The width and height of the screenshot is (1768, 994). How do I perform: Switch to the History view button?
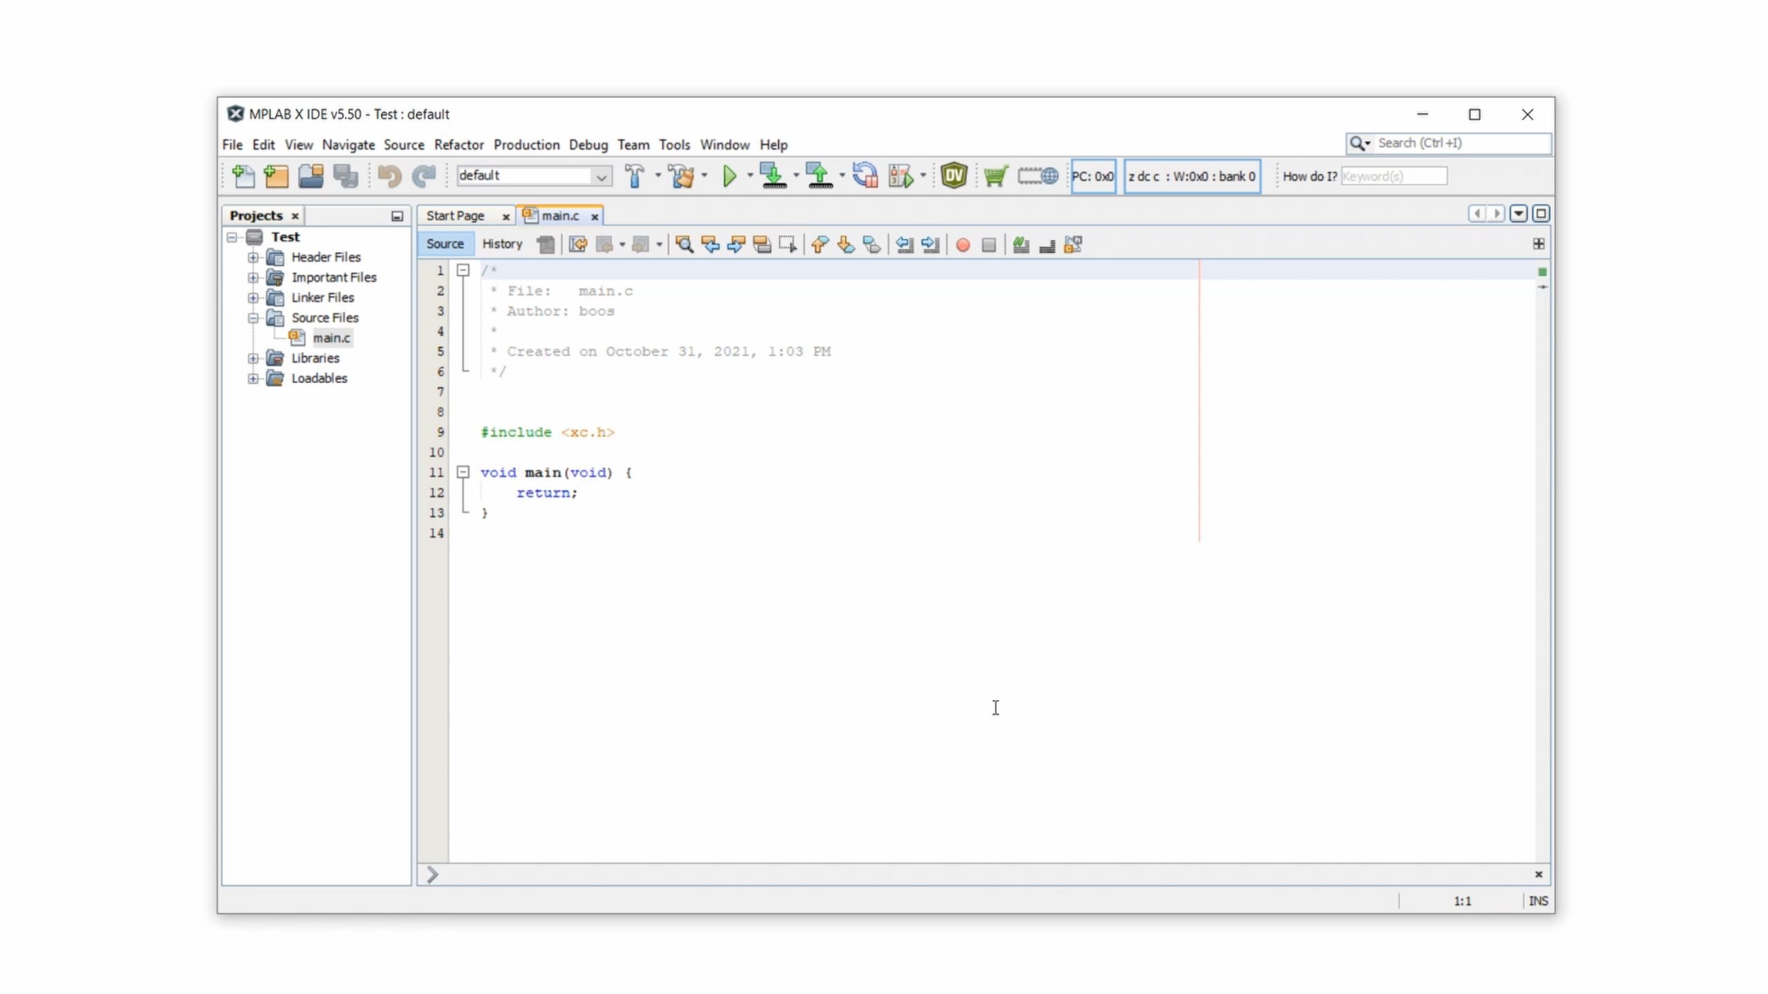(502, 244)
